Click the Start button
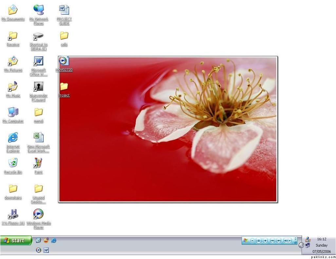The image size is (336, 259). (16, 241)
